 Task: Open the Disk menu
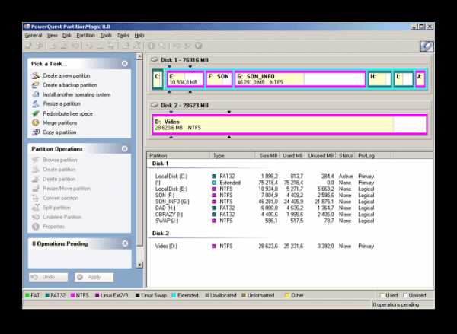[67, 35]
